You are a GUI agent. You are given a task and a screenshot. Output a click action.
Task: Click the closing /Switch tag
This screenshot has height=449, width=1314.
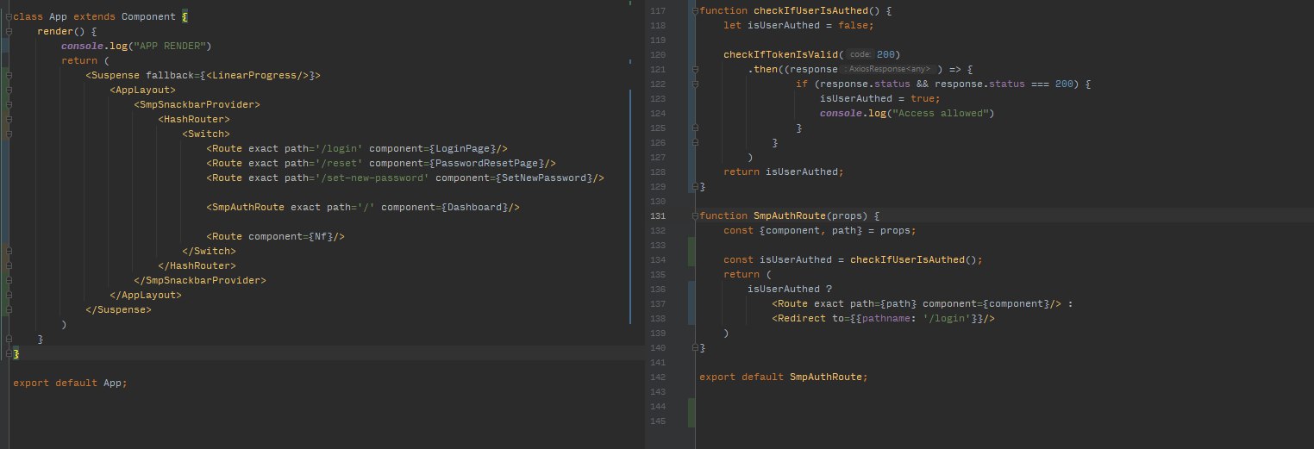pos(209,251)
